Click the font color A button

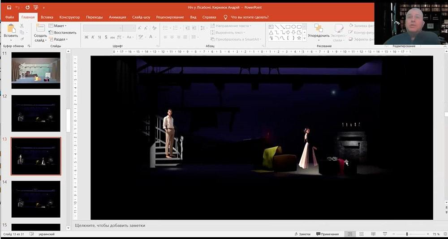pyautogui.click(x=151, y=37)
